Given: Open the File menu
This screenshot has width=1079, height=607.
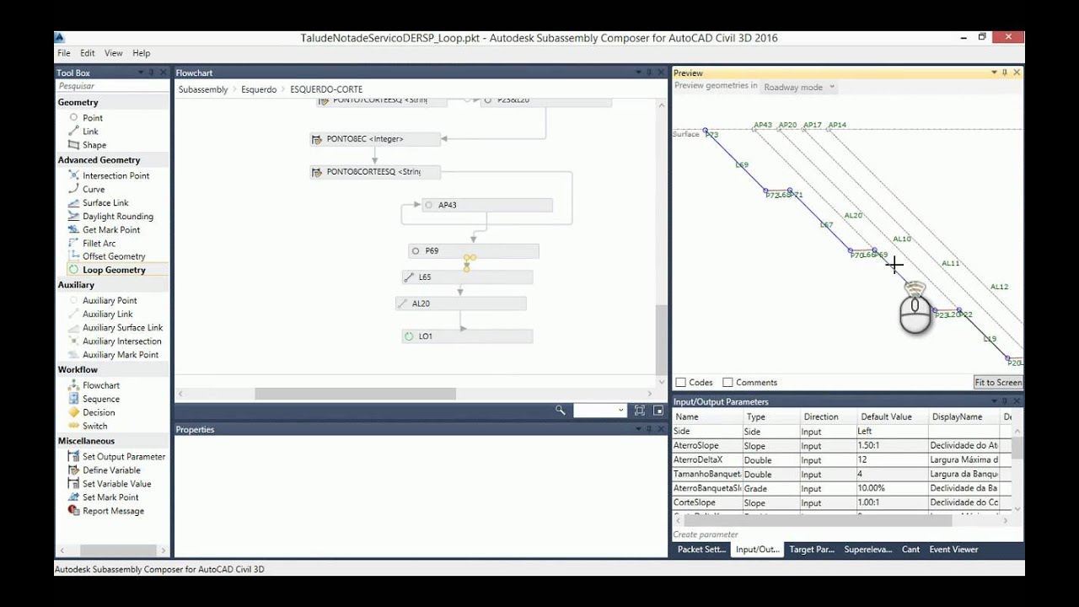Looking at the screenshot, I should 64,53.
